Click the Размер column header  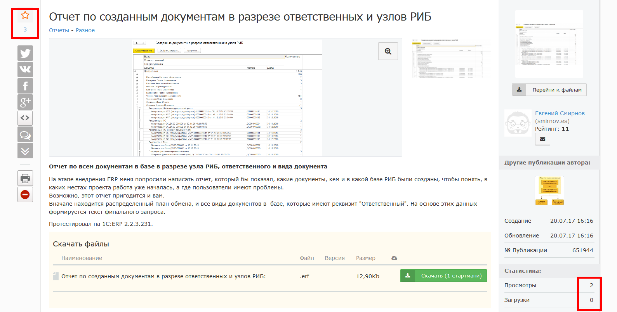tap(366, 258)
